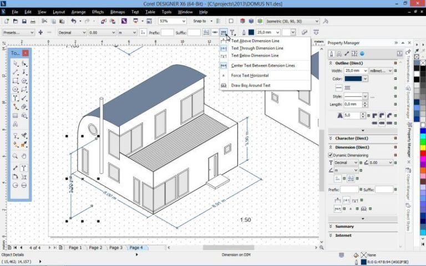
Task: Select the blue cube projected plane icon
Action: [x=251, y=21]
